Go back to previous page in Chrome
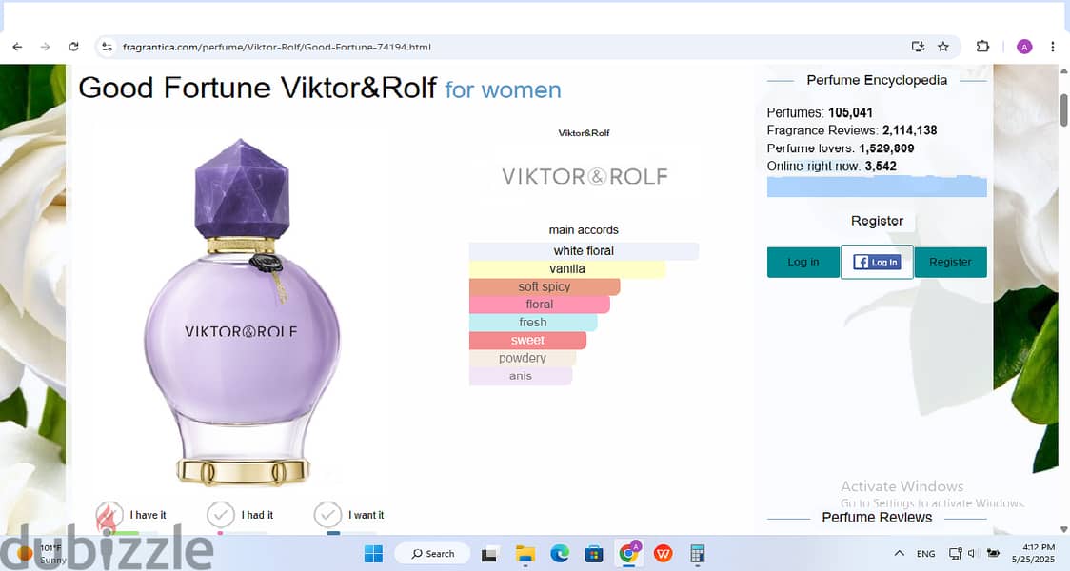Viewport: 1070px width, 571px height. (x=17, y=47)
